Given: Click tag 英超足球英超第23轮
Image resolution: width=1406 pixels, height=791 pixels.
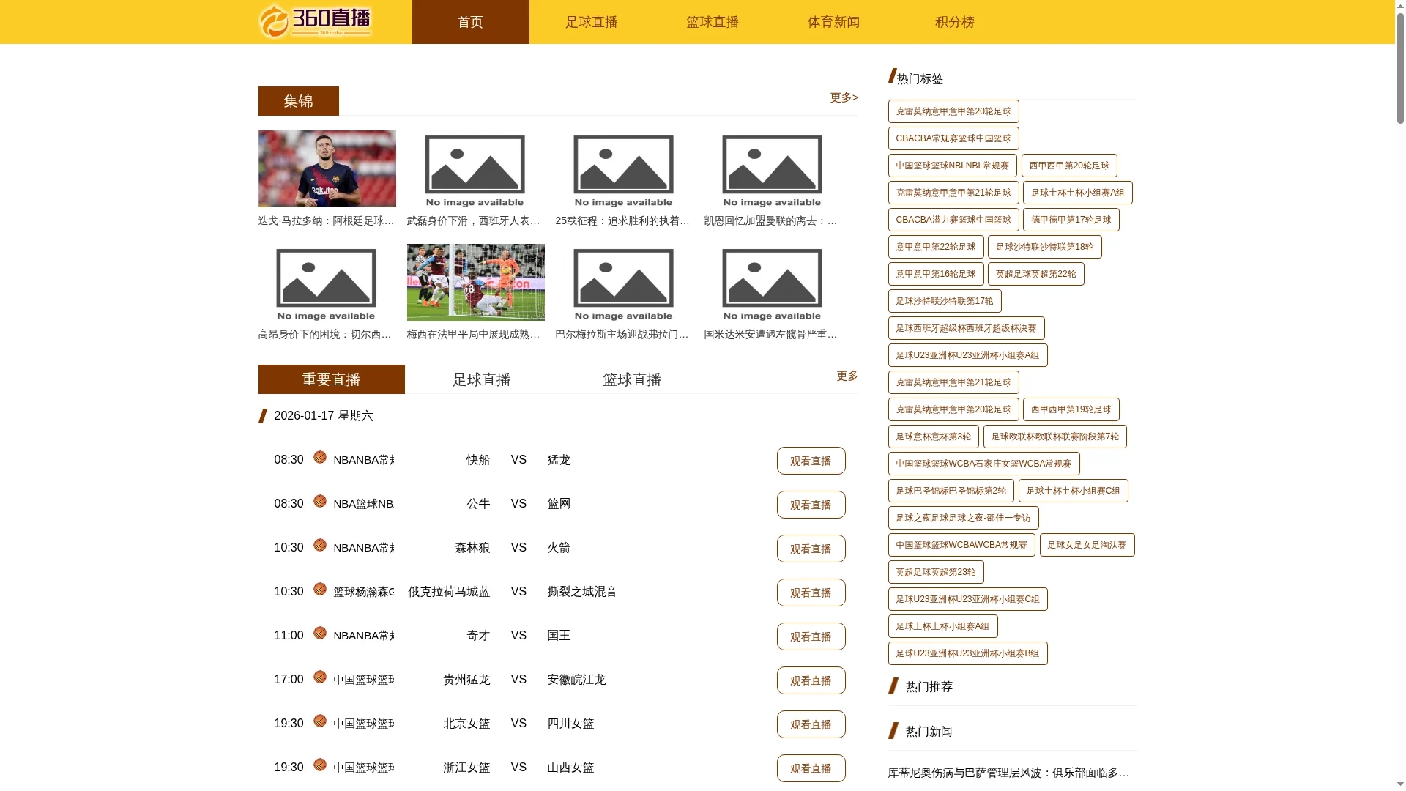Looking at the screenshot, I should click(x=935, y=572).
